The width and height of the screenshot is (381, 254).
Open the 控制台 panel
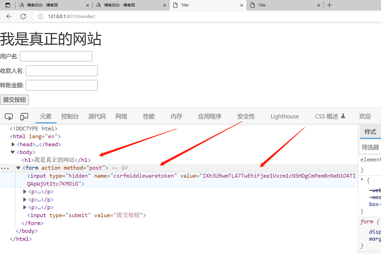pyautogui.click(x=70, y=117)
